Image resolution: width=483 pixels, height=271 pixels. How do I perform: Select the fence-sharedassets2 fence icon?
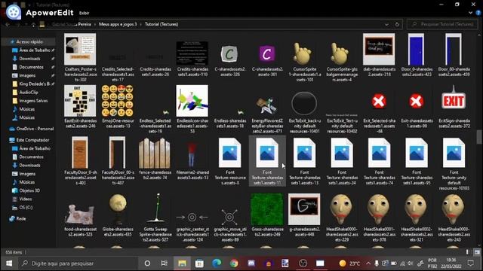pyautogui.click(x=155, y=154)
